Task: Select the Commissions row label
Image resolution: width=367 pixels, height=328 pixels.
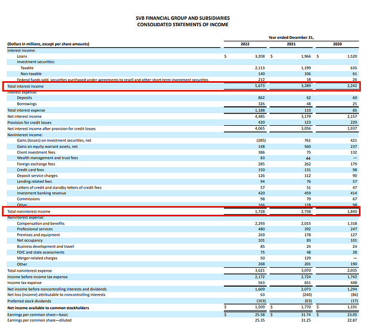Action: [x=28, y=199]
